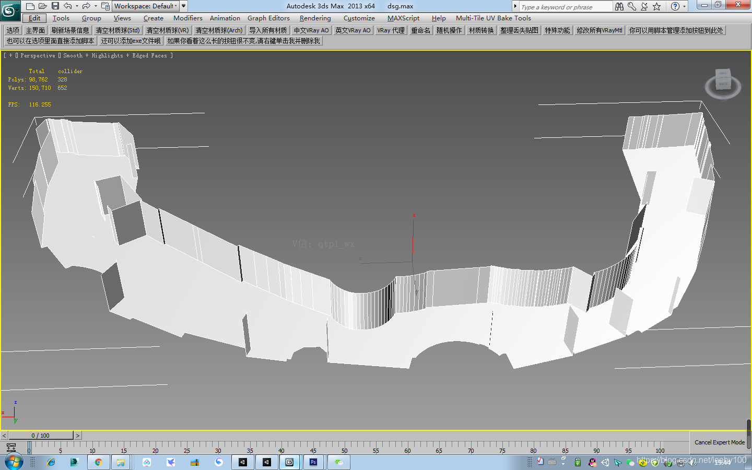Click the 清空材质球(VR) button
The width and height of the screenshot is (752, 470).
167,30
